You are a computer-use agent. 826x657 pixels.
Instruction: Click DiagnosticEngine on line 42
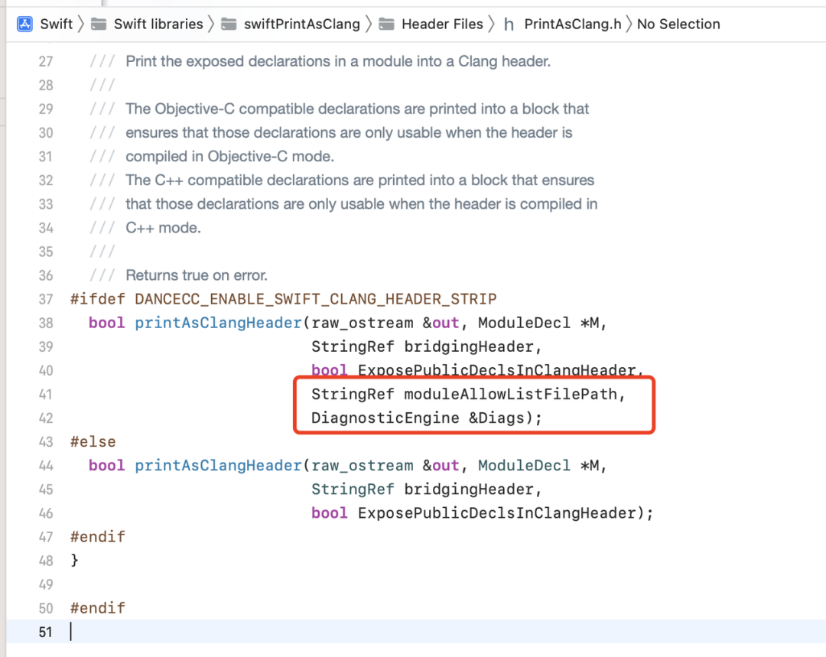(x=385, y=418)
